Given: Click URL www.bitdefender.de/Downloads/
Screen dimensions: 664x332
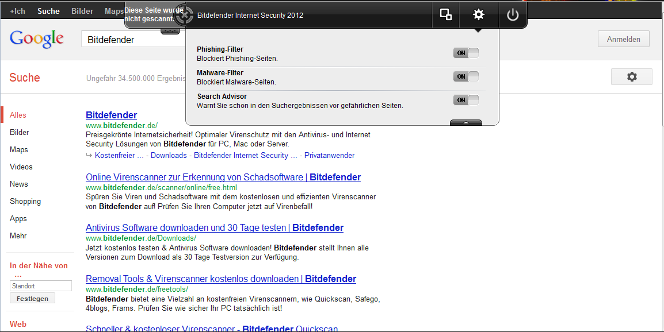Looking at the screenshot, I should (140, 238).
